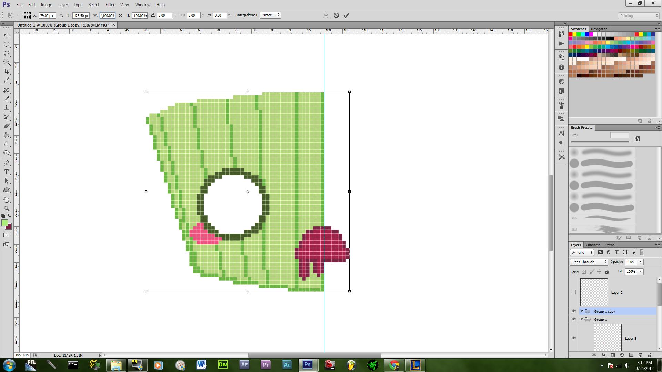Select the Paint Bucket tool
662x372 pixels.
point(7,135)
